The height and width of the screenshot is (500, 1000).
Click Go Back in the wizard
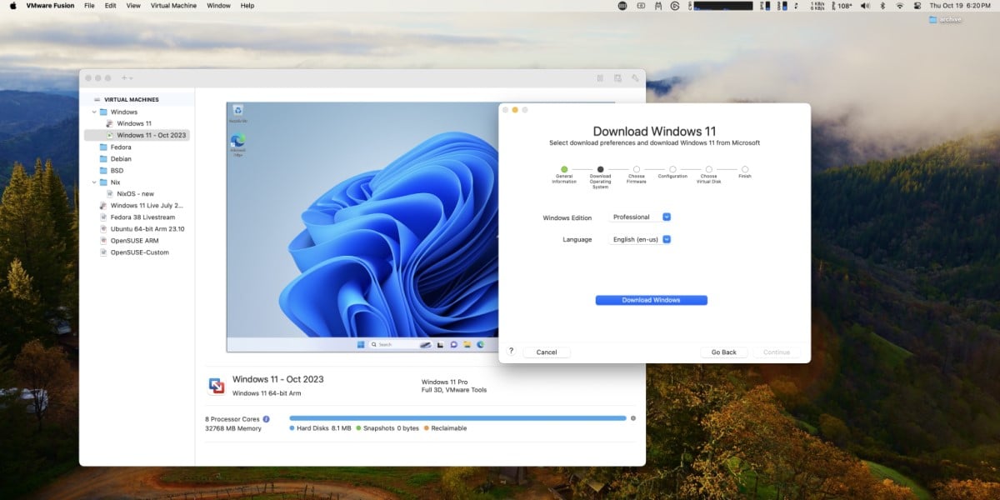723,352
